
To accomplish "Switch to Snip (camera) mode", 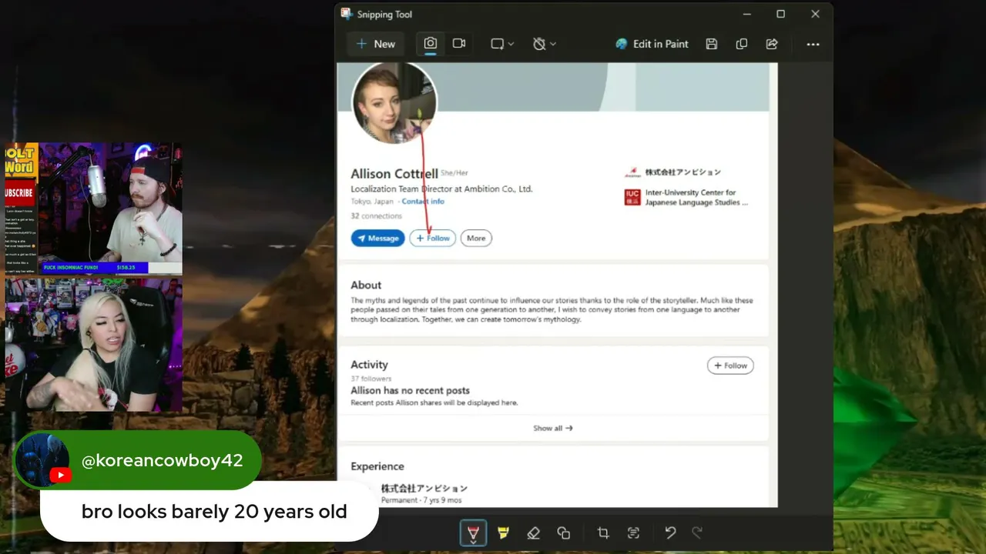I will [x=431, y=44].
